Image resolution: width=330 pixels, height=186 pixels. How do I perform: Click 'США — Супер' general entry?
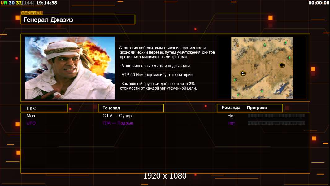(x=117, y=116)
